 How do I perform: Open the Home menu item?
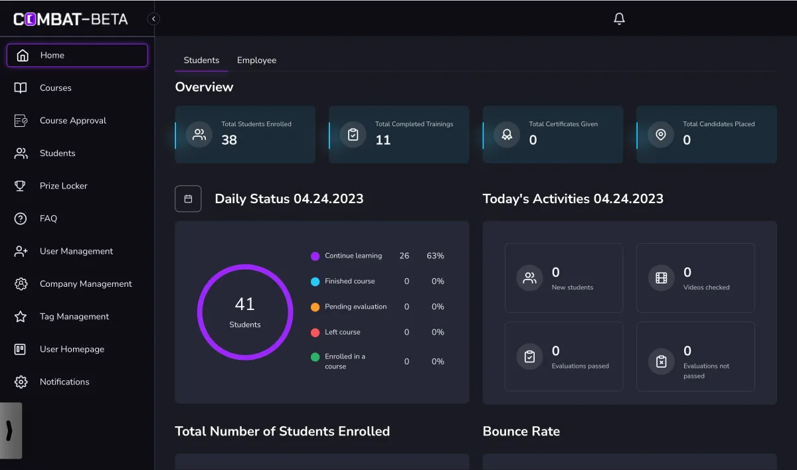77,55
